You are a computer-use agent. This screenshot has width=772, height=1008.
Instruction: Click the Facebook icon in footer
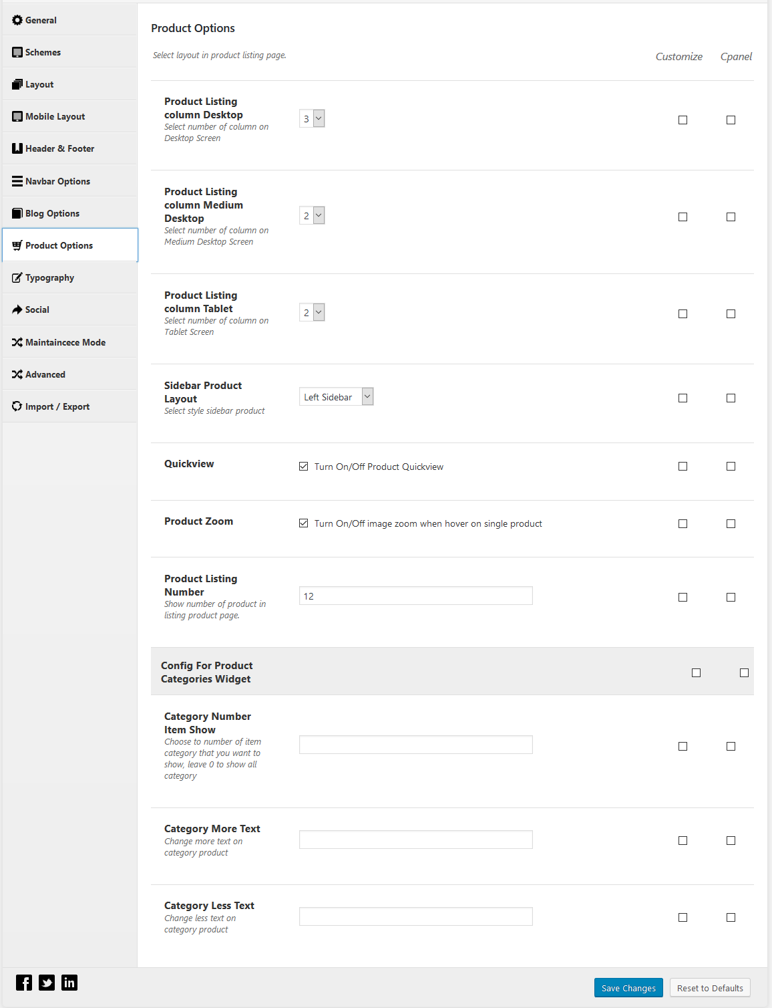coord(24,983)
